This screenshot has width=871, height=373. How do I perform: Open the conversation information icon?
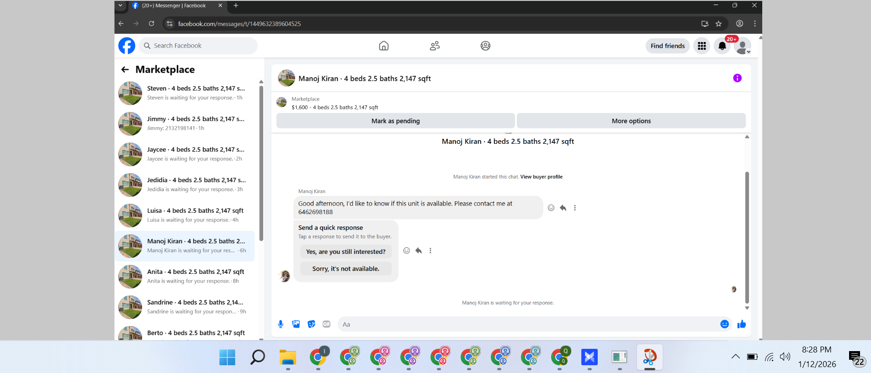[737, 78]
